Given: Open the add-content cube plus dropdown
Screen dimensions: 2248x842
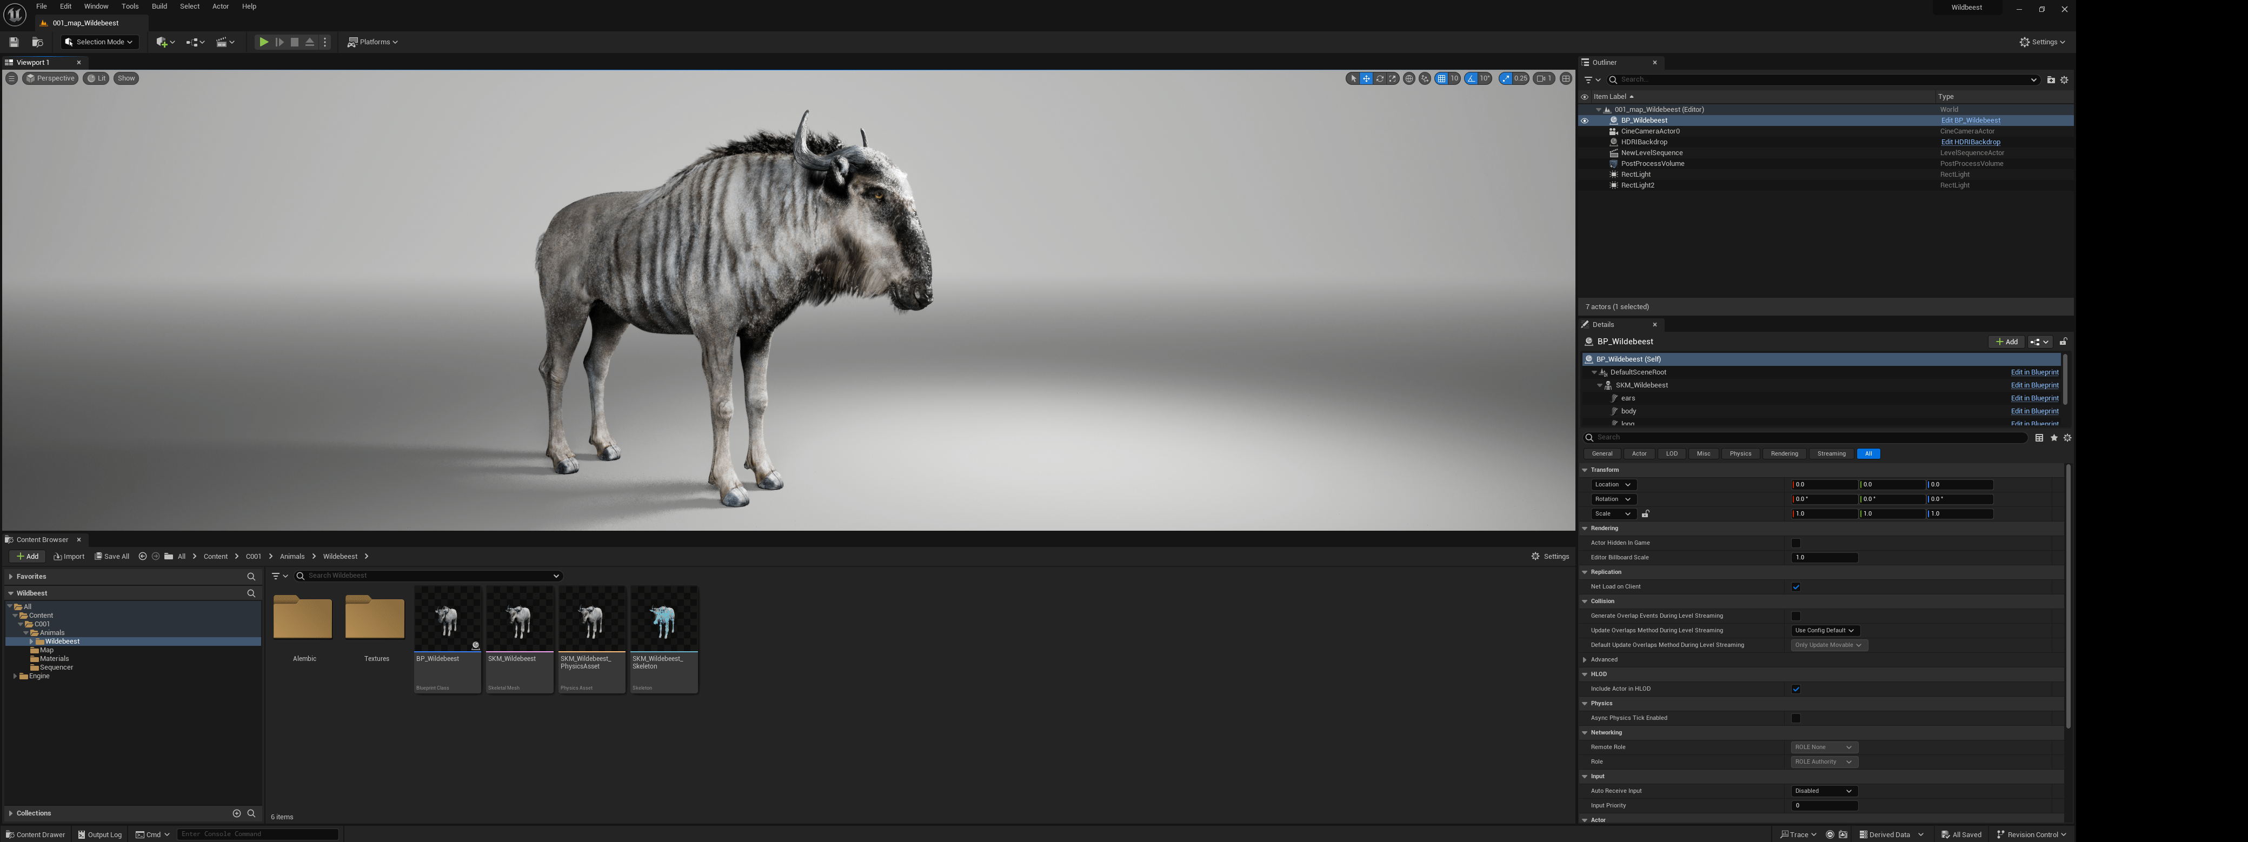Looking at the screenshot, I should tap(165, 42).
